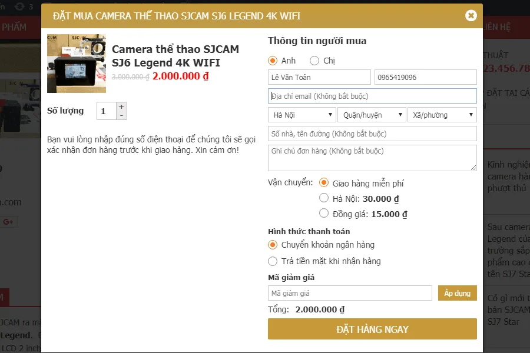Enable "Chuyển khoản ngân hàng" payment method
This screenshot has height=353, width=530.
[x=273, y=244]
